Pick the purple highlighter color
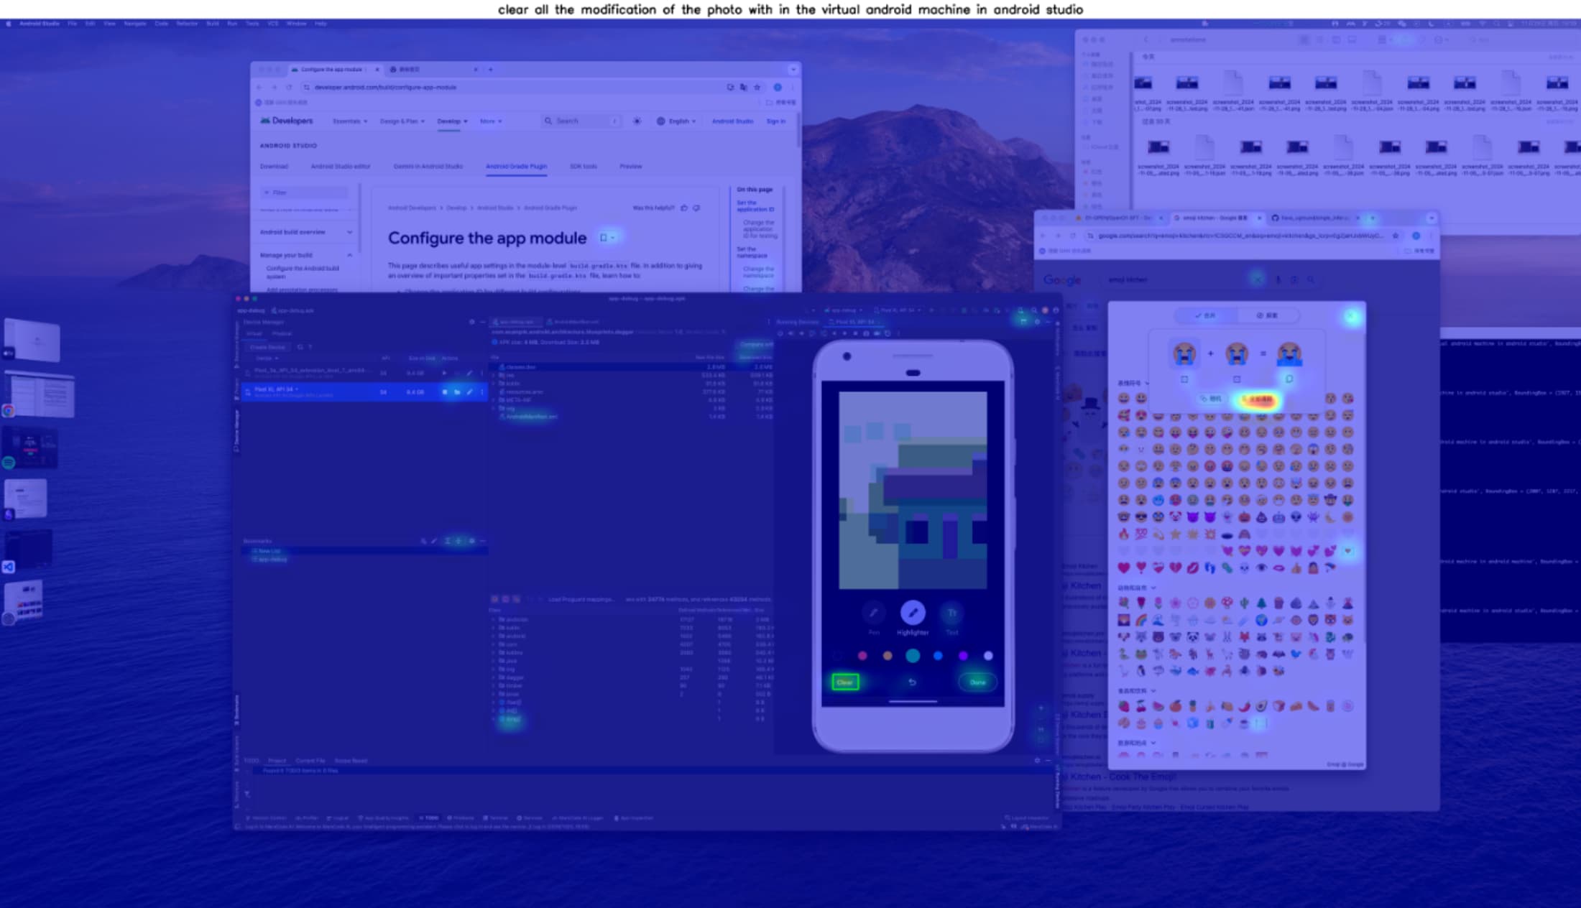 coord(963,656)
